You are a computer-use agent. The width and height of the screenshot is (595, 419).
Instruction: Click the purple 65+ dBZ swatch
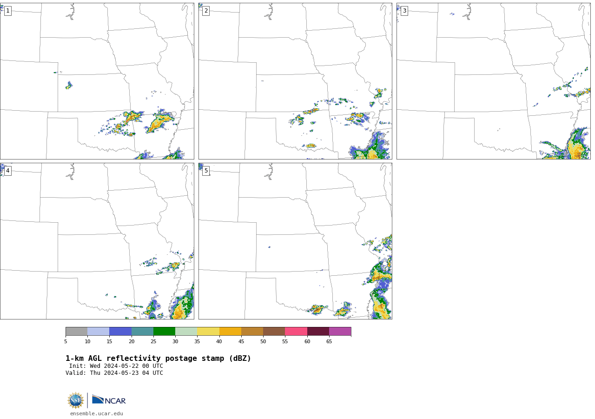340,331
